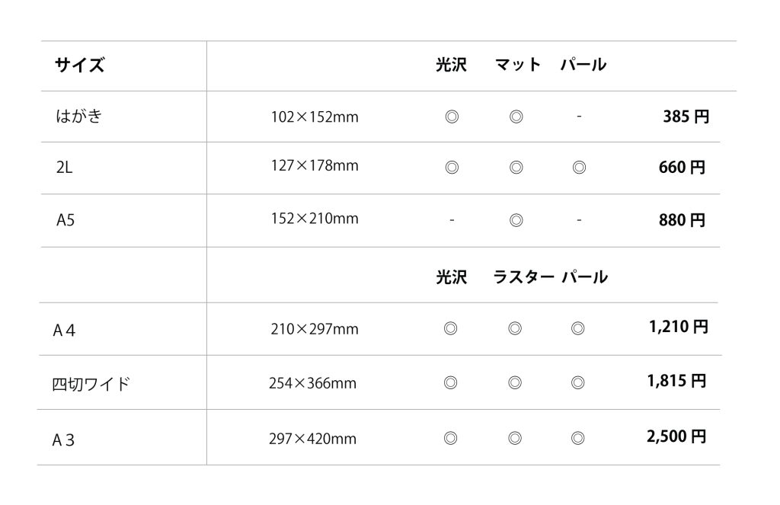This screenshot has height=505, width=780.
Task: Click the マット circle mark for A5
Action: (x=516, y=220)
